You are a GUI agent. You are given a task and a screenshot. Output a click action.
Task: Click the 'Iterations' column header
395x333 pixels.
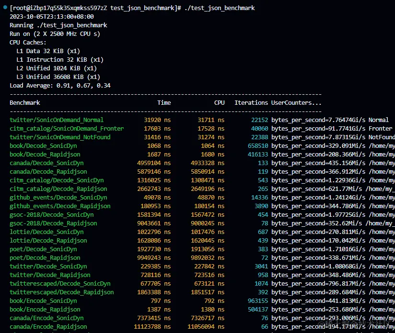tap(251, 102)
